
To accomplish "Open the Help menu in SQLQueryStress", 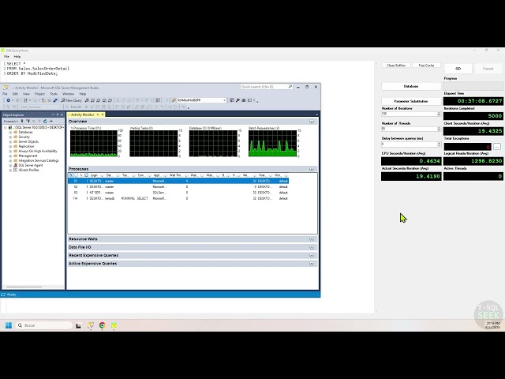I will 17,56.
